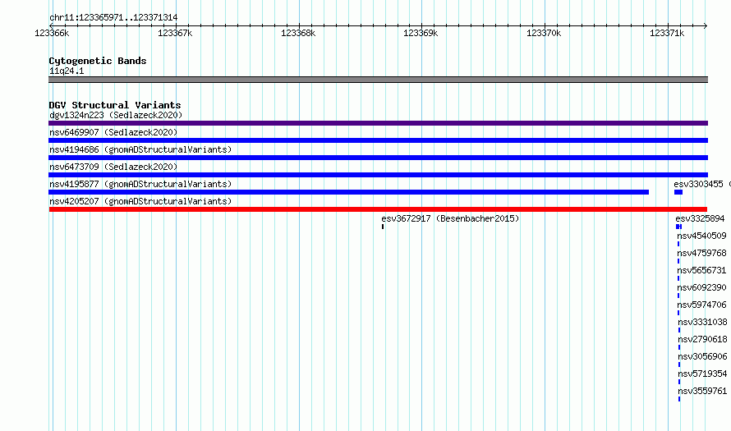Click the nsv4759768 variant label
The height and width of the screenshot is (431, 731).
pos(701,253)
